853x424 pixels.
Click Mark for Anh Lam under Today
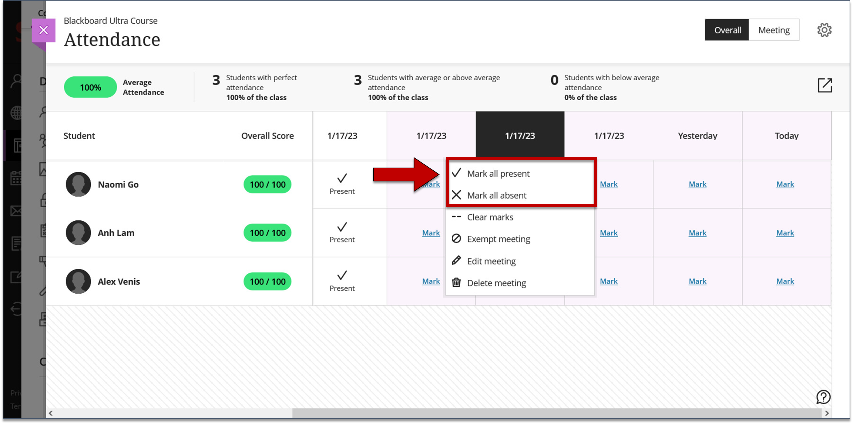pos(785,233)
